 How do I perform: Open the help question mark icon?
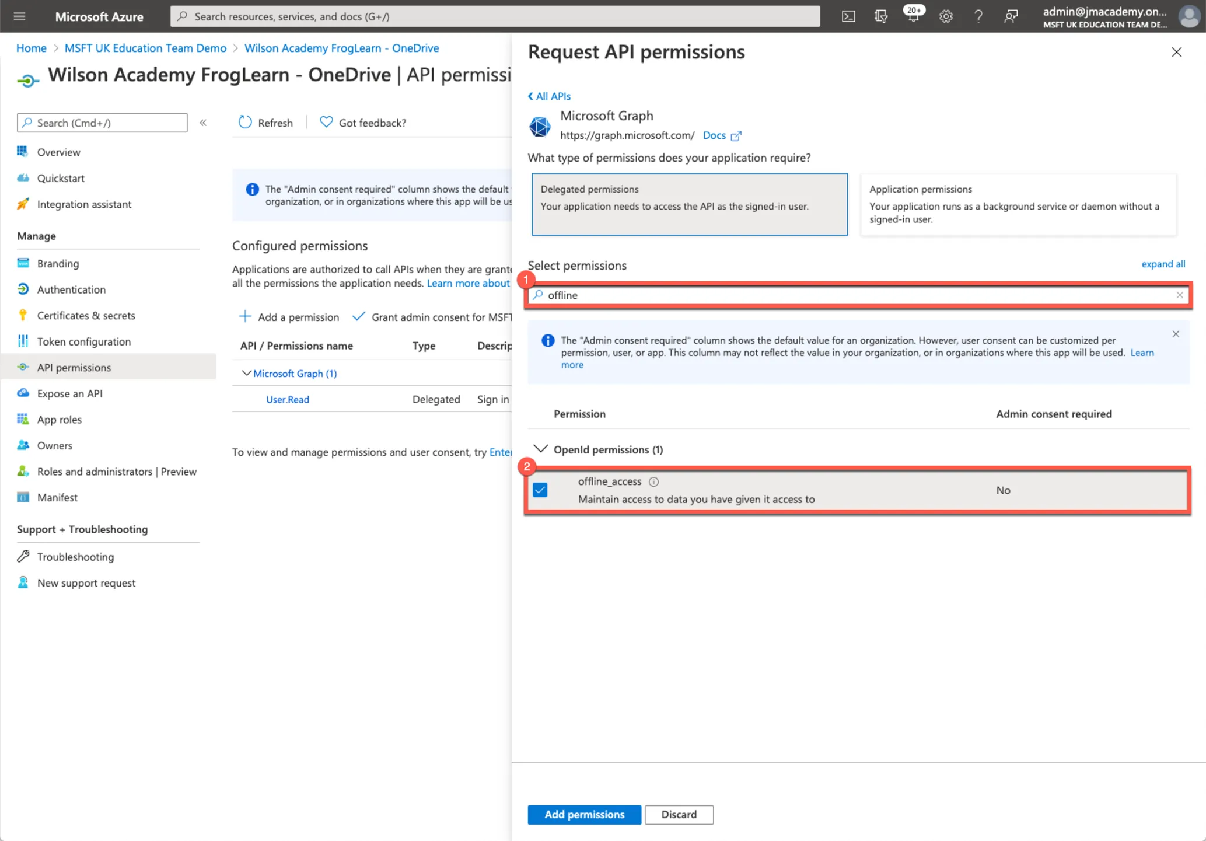[978, 16]
